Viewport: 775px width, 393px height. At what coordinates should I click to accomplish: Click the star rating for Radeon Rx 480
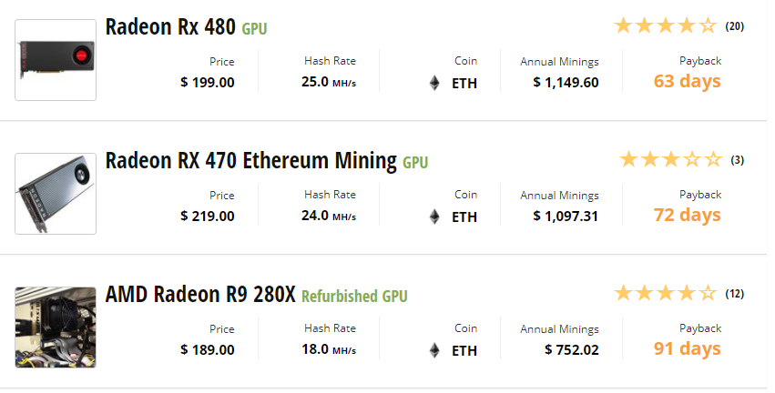pos(666,25)
